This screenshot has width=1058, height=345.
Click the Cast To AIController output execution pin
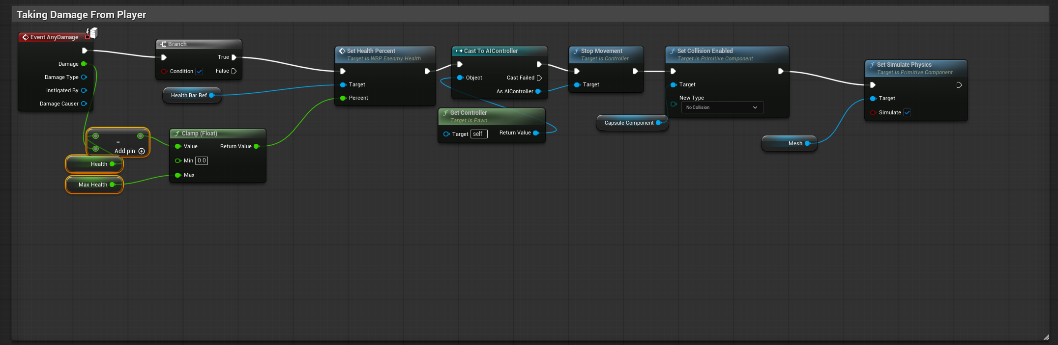point(539,64)
